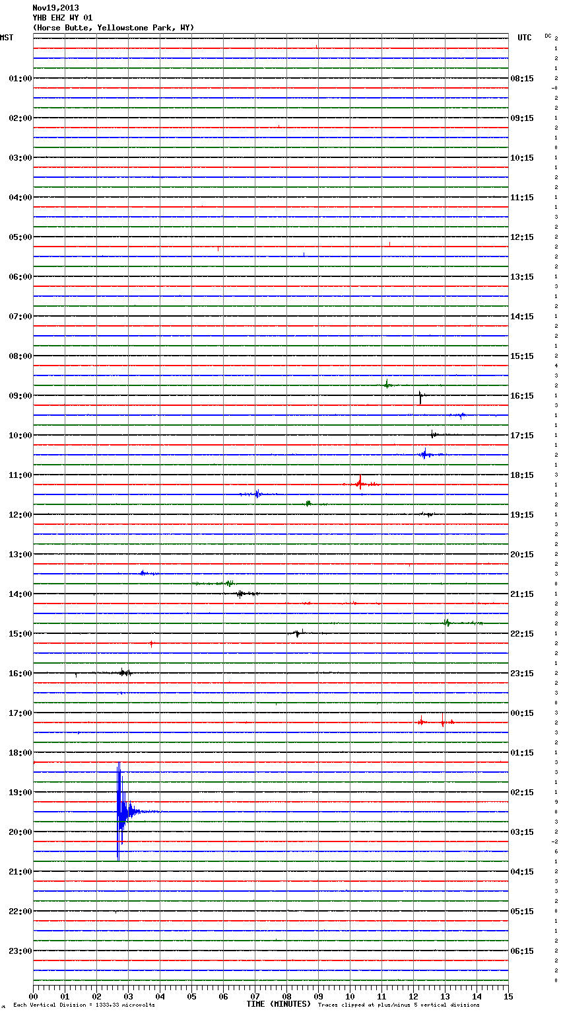Click the DC column header
This screenshot has width=561, height=1014.
point(548,36)
